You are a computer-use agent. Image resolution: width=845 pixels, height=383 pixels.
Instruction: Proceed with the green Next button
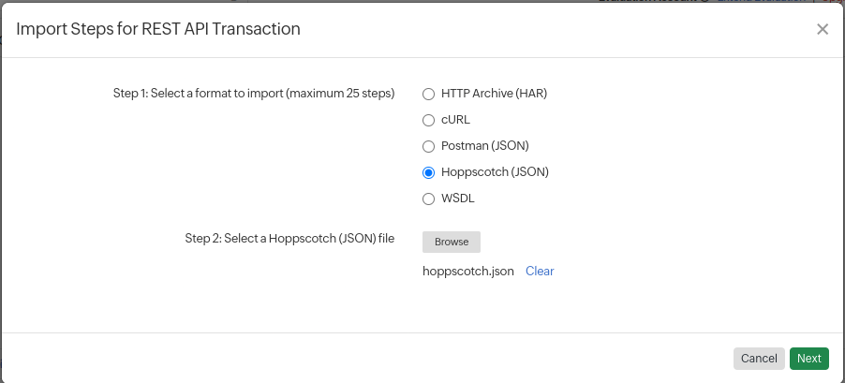(808, 359)
